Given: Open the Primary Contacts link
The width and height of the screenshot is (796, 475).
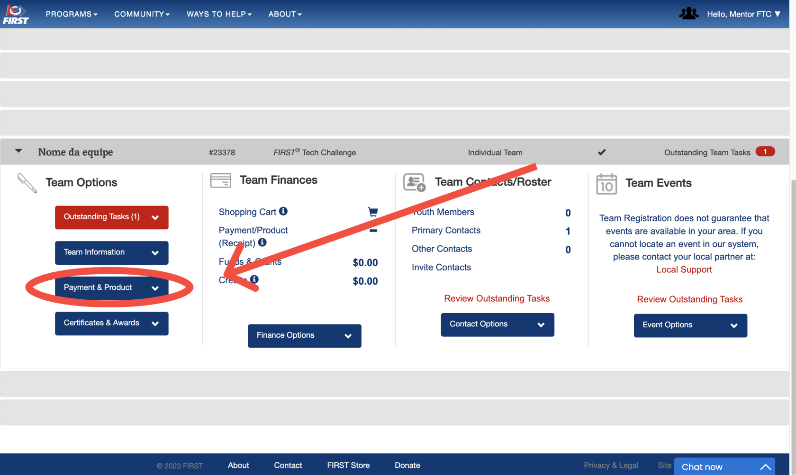Looking at the screenshot, I should point(446,230).
